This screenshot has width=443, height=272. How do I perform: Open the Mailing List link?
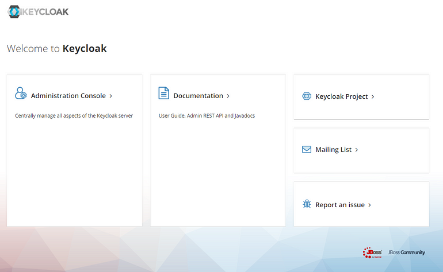pyautogui.click(x=333, y=150)
